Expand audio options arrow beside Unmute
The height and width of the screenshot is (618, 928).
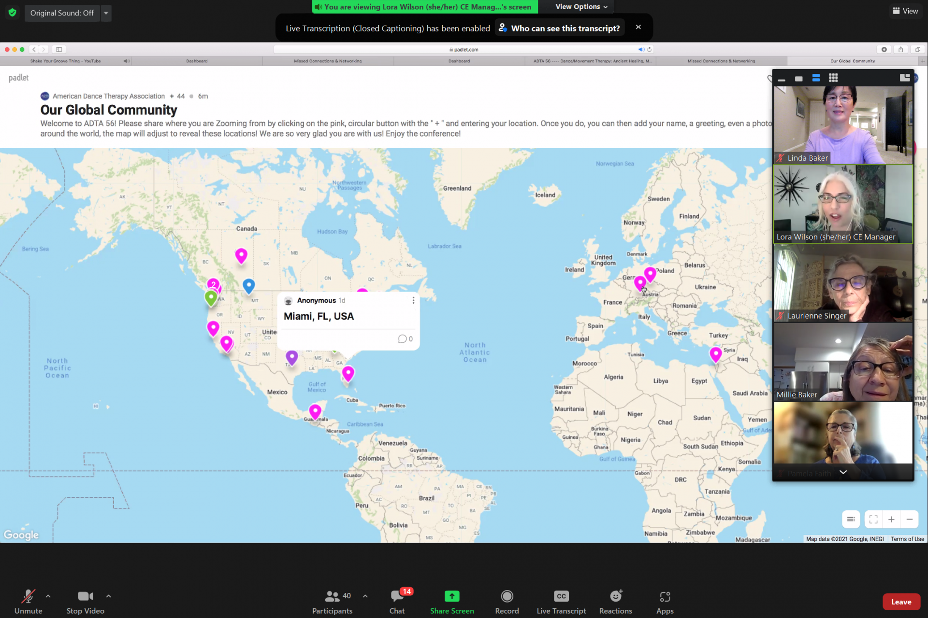(x=48, y=596)
